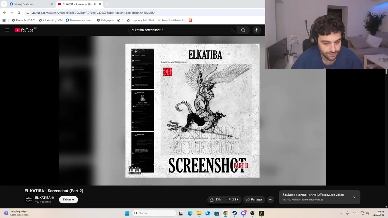Close the Vidéo | Facebook tab
The height and width of the screenshot is (218, 388).
pyautogui.click(x=52, y=4)
